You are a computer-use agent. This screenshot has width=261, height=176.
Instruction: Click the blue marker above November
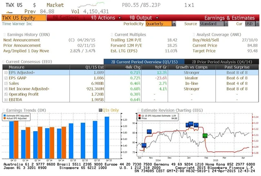[x=149, y=131]
